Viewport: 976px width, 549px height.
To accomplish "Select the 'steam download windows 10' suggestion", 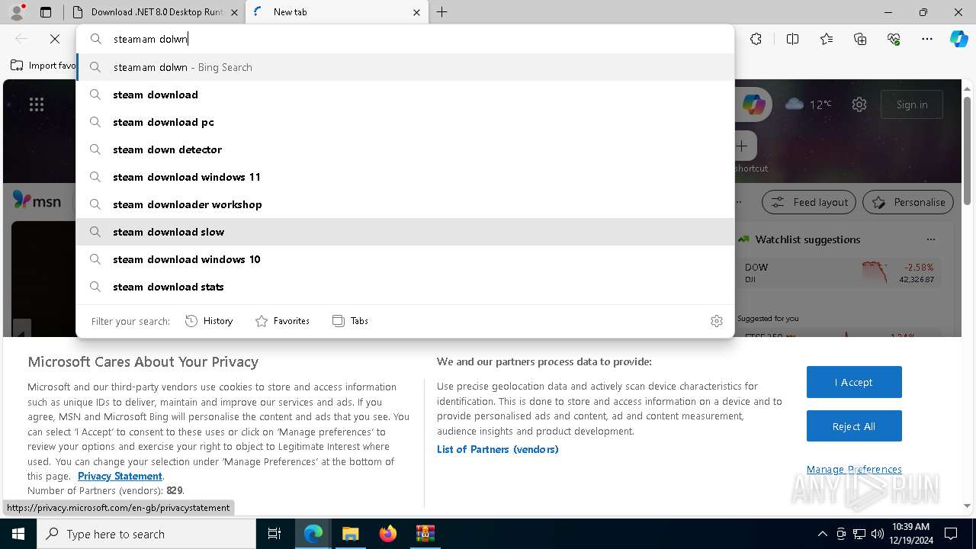I will point(405,259).
